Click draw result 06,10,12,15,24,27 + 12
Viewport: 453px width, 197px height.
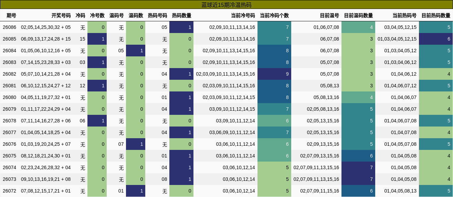46,86
